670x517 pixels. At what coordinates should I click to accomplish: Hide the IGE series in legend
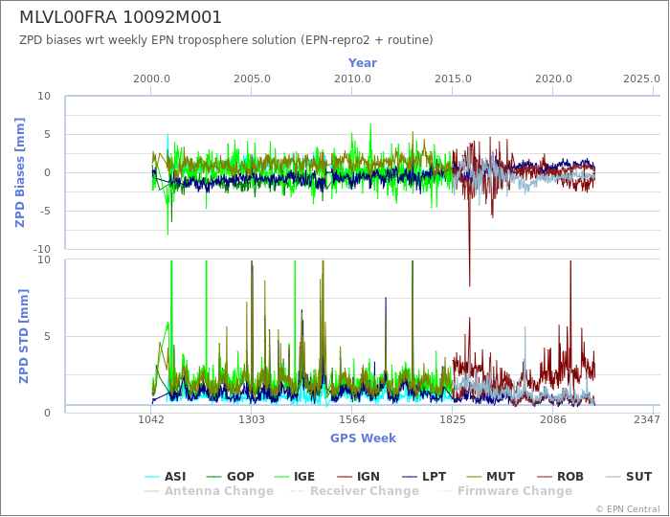pyautogui.click(x=294, y=477)
